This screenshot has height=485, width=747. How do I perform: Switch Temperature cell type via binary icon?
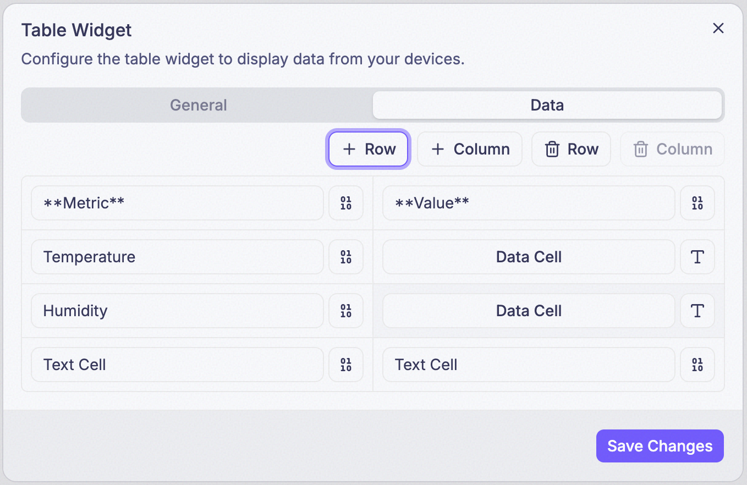tap(346, 257)
